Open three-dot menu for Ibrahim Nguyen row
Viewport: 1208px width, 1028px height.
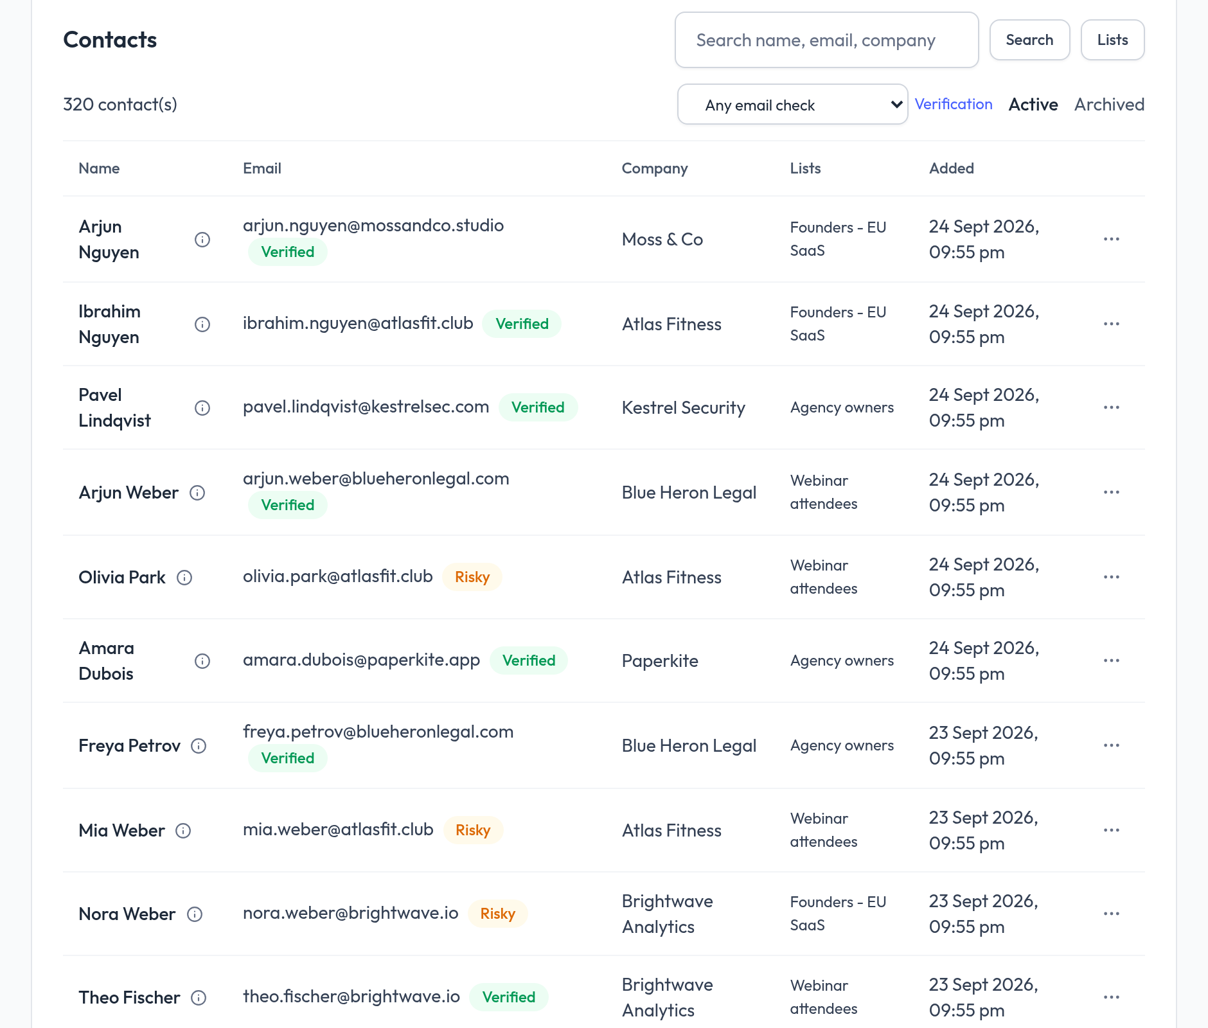point(1112,324)
